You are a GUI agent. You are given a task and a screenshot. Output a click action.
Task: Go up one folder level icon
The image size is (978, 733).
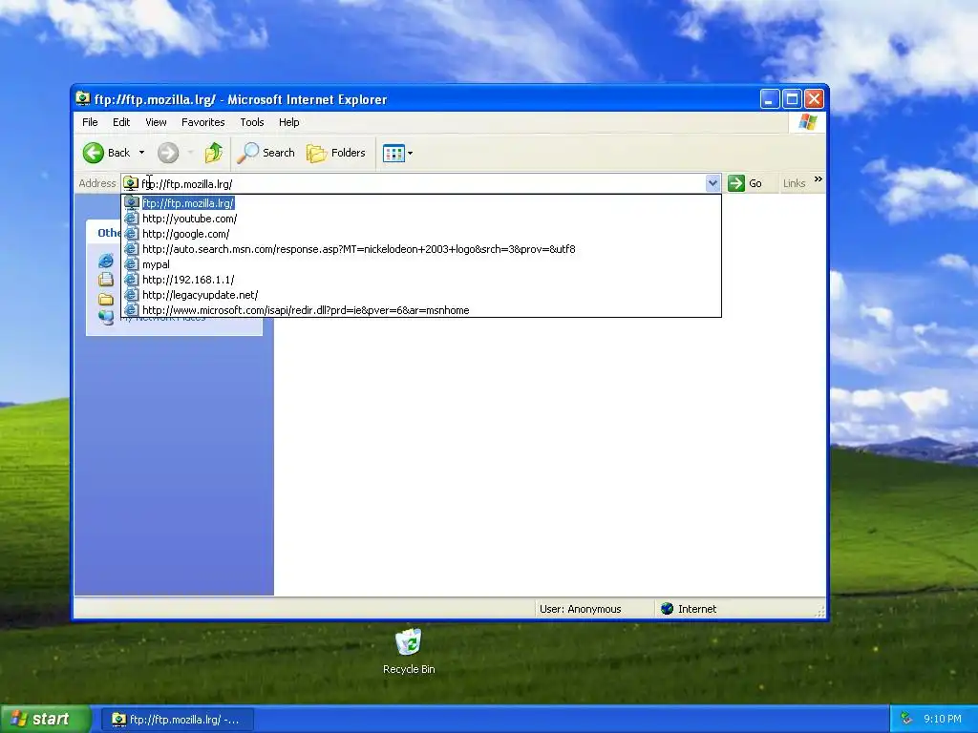213,153
